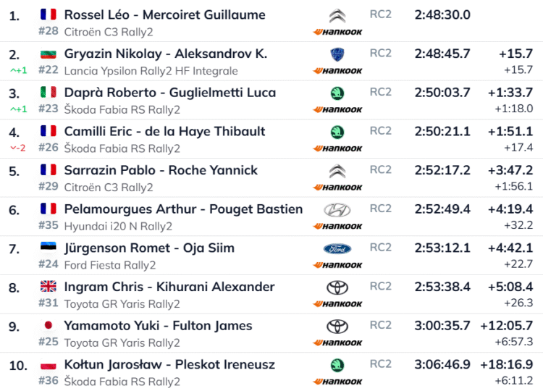Image resolution: width=543 pixels, height=391 pixels.
Task: Click the RC2 class label in Yamamoto's row
Action: point(380,325)
